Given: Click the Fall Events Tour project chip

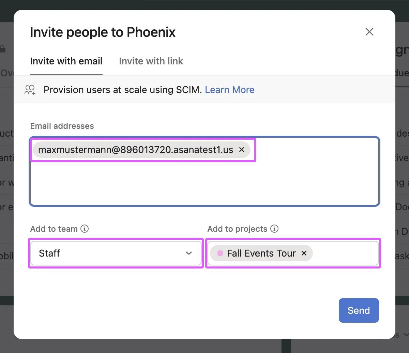Looking at the screenshot, I should pos(261,253).
